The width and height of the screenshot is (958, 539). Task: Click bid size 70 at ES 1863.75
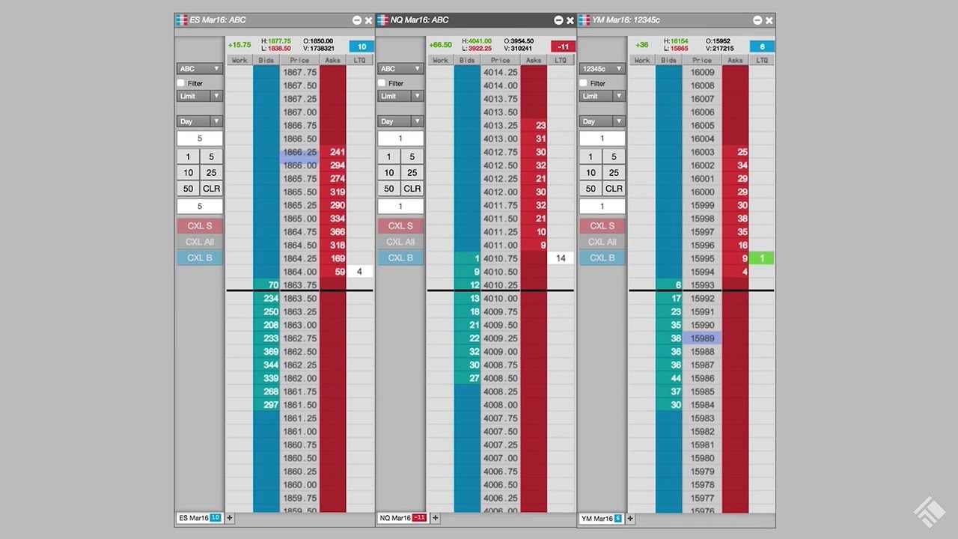pyautogui.click(x=266, y=285)
